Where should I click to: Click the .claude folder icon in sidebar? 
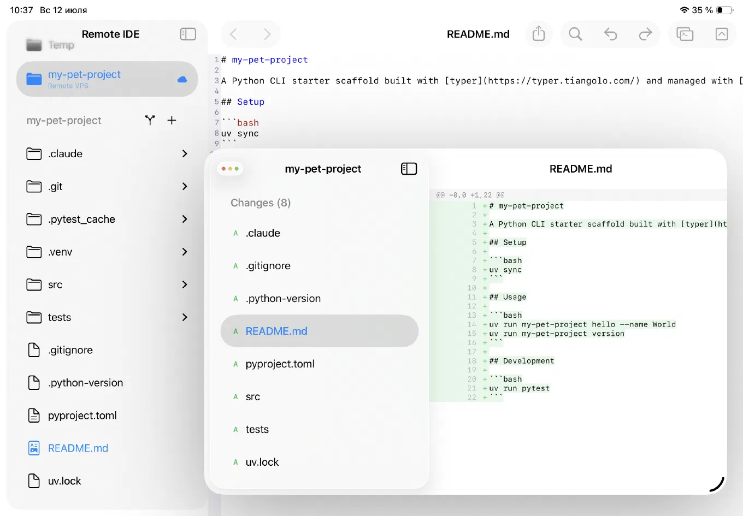(x=34, y=154)
